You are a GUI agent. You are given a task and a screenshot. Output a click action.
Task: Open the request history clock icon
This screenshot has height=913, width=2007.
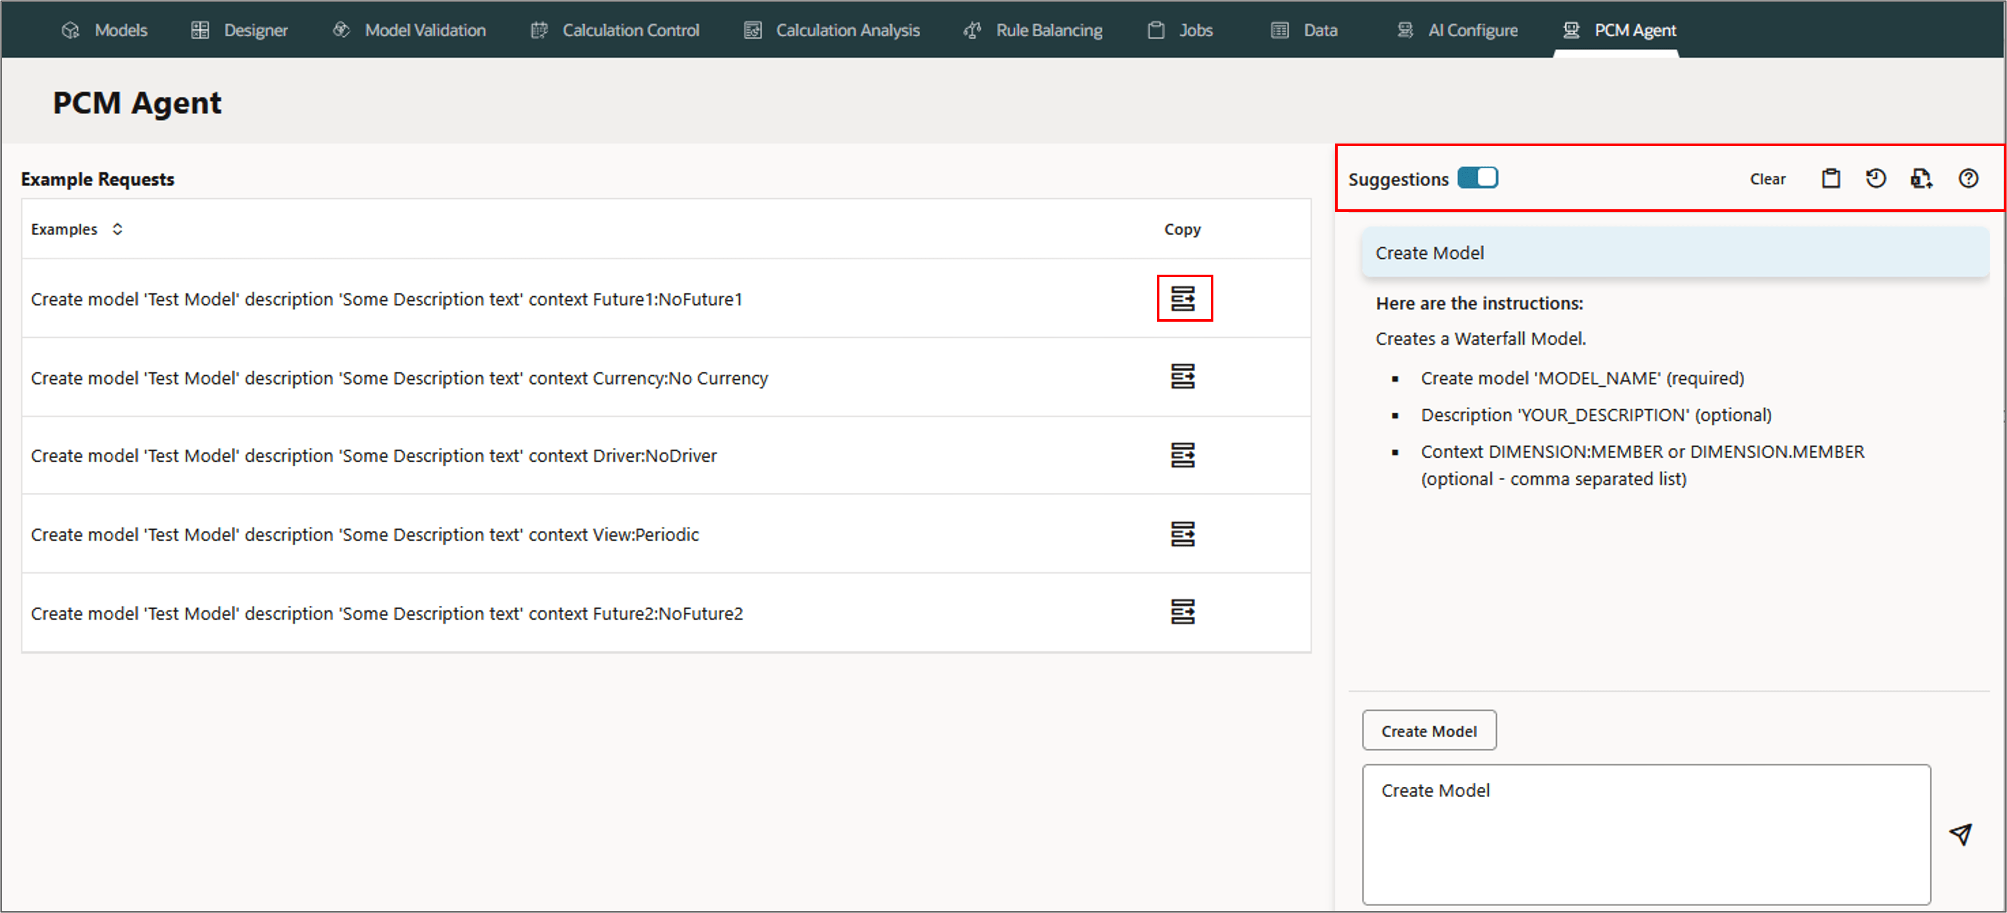[x=1875, y=178]
